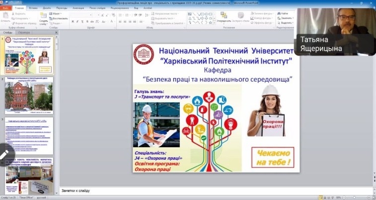This screenshot has width=376, height=200.
Task: Open the font name combo box
Action: 81,15
